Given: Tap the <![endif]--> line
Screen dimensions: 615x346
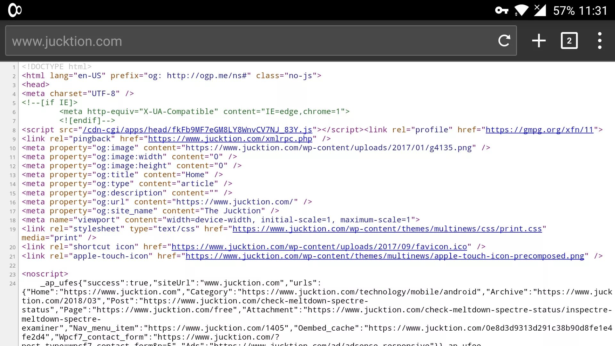Looking at the screenshot, I should [x=87, y=120].
